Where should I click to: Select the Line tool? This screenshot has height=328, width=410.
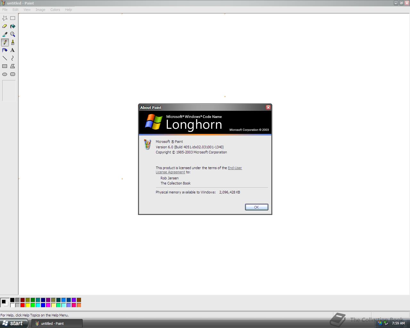[5, 58]
